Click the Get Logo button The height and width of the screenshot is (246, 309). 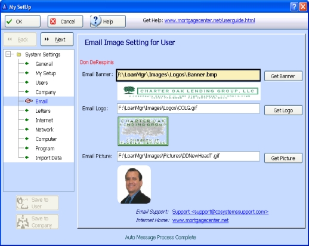283,110
